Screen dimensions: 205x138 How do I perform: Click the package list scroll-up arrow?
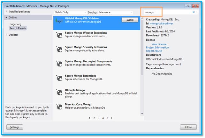coord(142,18)
